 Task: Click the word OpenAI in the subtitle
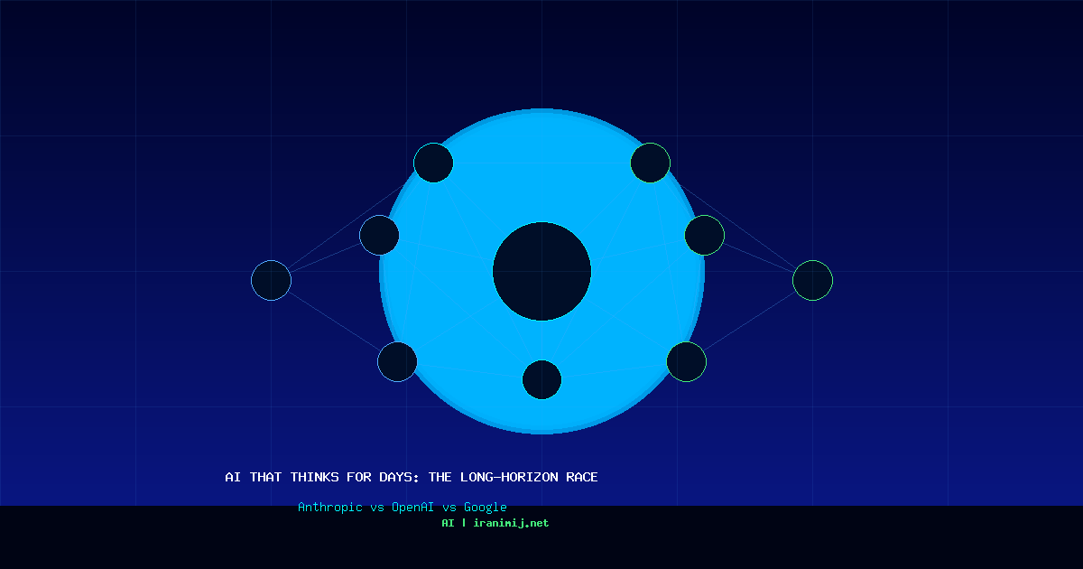tap(412, 508)
